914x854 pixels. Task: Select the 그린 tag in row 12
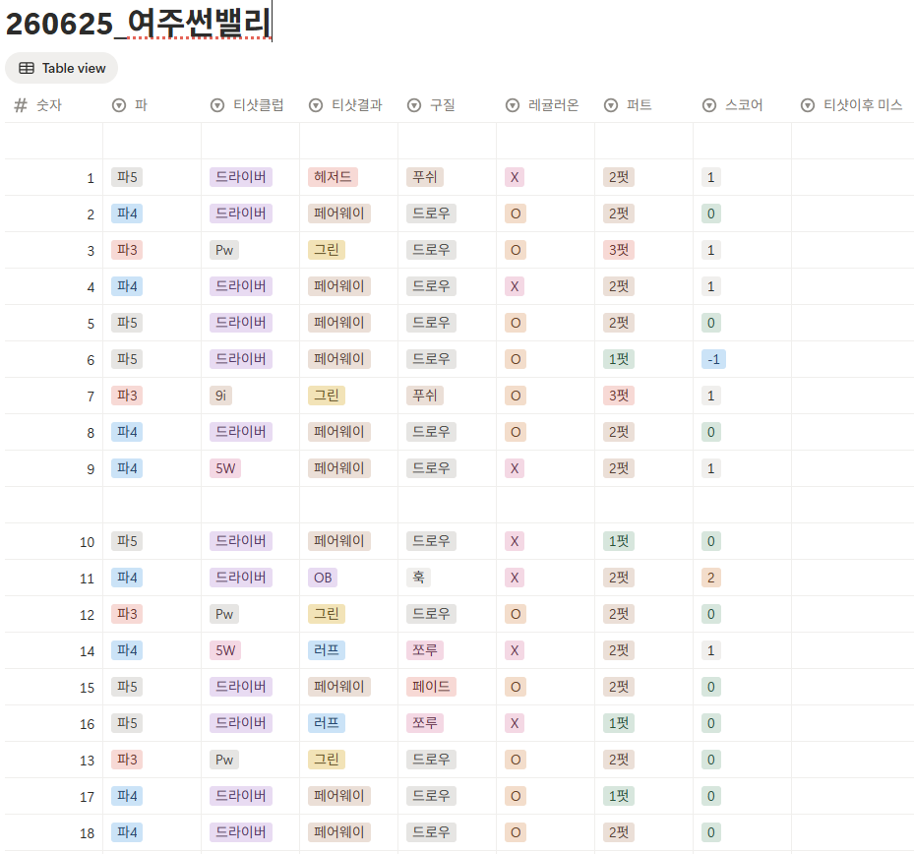[327, 614]
